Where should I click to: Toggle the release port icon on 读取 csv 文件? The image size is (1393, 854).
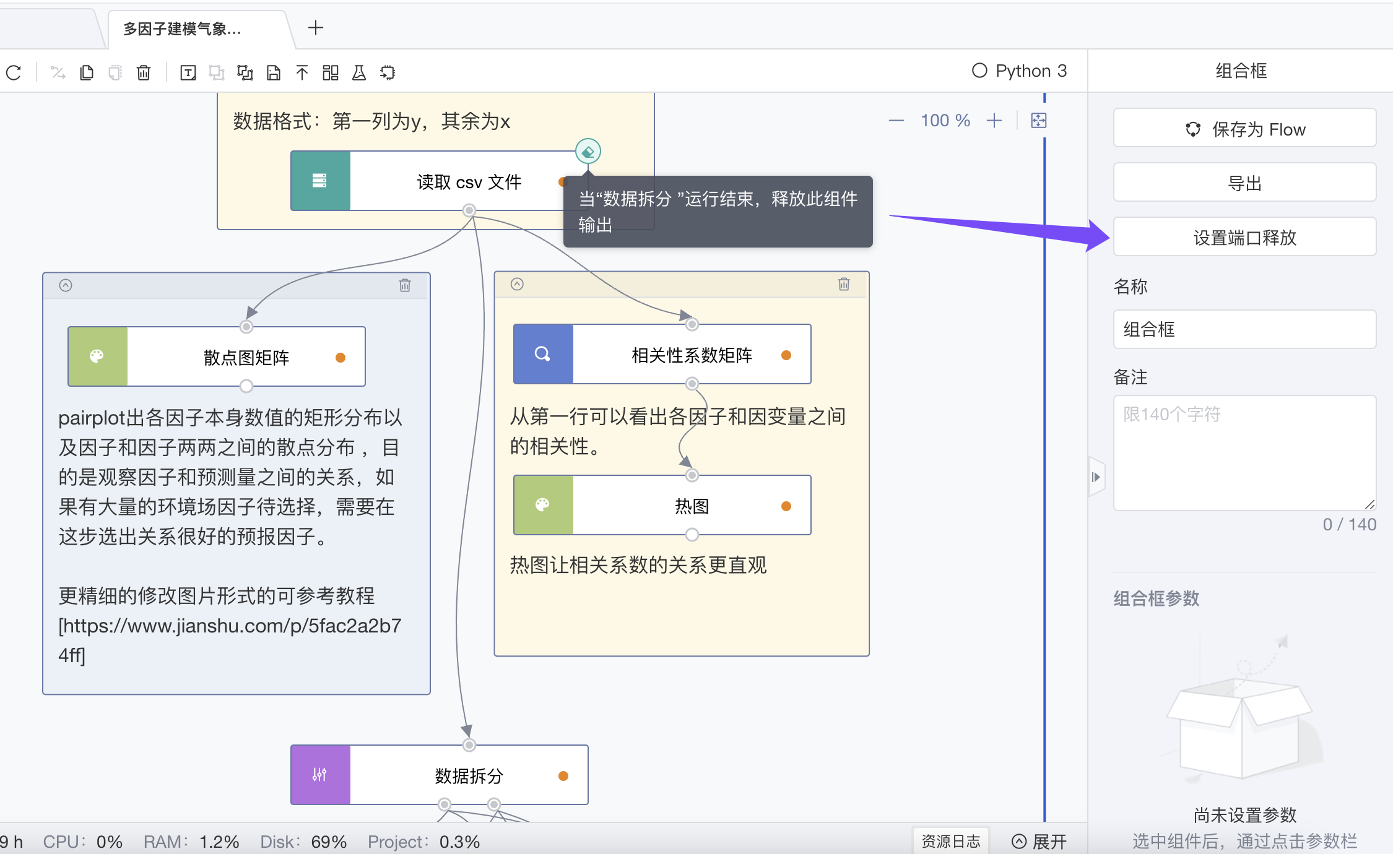[x=588, y=151]
